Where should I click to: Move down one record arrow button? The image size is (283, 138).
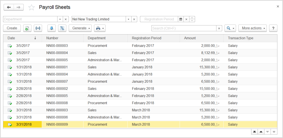pyautogui.click(x=268, y=132)
